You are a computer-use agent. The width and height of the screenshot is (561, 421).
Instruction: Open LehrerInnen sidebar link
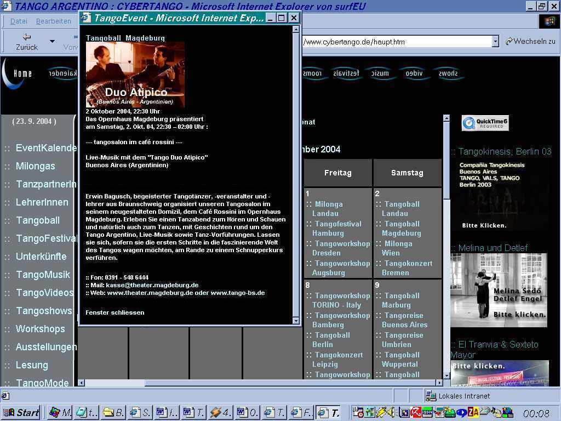(x=42, y=202)
